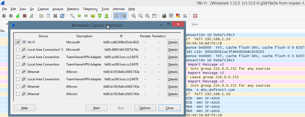This screenshot has height=117, width=305.
Task: Edit capture filters from the toolbar
Action: click(164, 16)
